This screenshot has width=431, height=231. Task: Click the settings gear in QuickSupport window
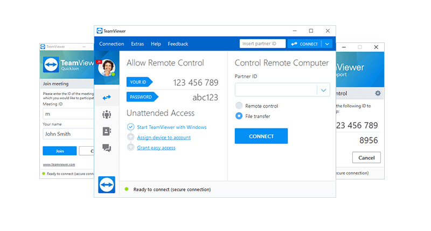point(378,93)
